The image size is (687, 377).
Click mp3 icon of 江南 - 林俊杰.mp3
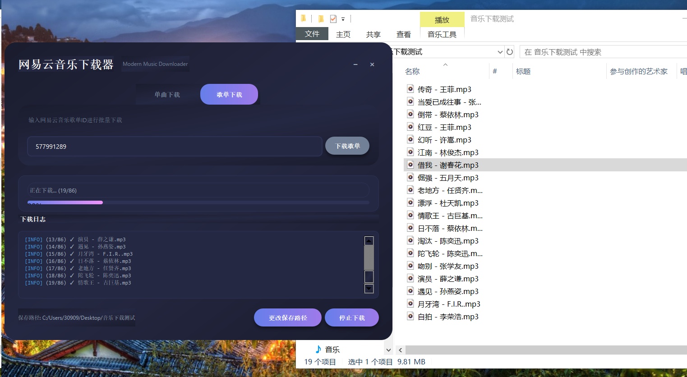[x=410, y=152]
